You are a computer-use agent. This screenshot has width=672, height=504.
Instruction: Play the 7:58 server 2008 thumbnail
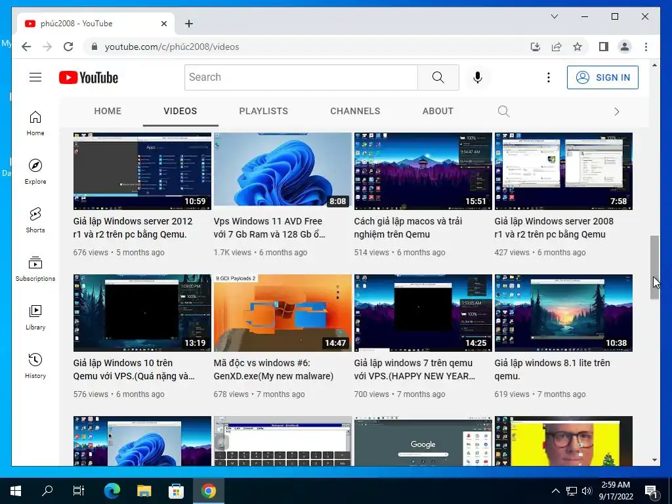(x=564, y=171)
